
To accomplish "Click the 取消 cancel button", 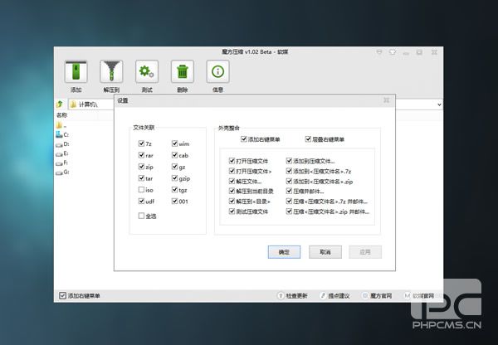I will (x=325, y=252).
